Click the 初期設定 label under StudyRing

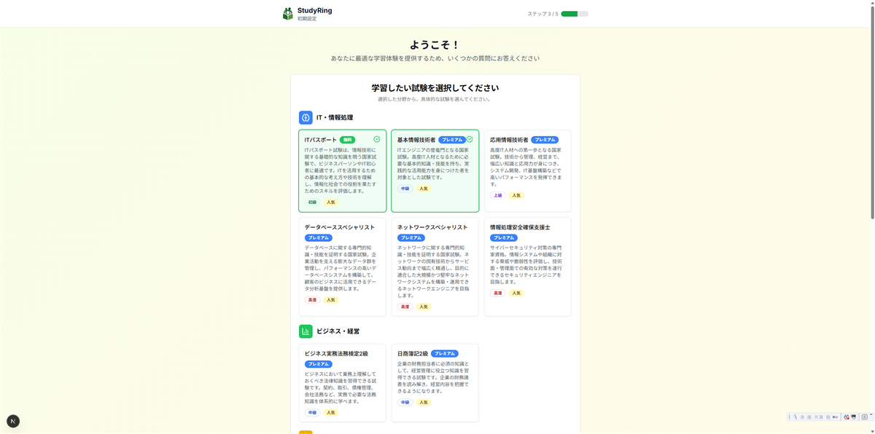coord(306,17)
